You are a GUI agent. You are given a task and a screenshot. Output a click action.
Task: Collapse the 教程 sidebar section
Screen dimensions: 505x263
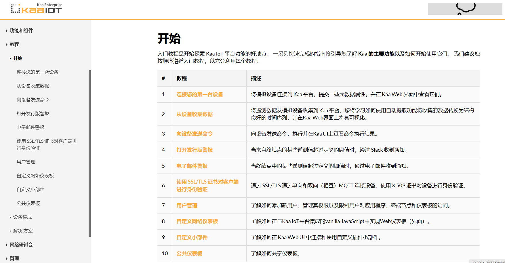pos(14,44)
